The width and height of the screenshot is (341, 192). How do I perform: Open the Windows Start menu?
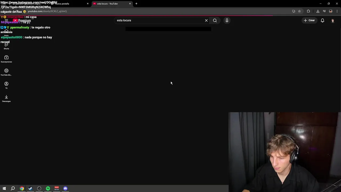(x=4, y=189)
